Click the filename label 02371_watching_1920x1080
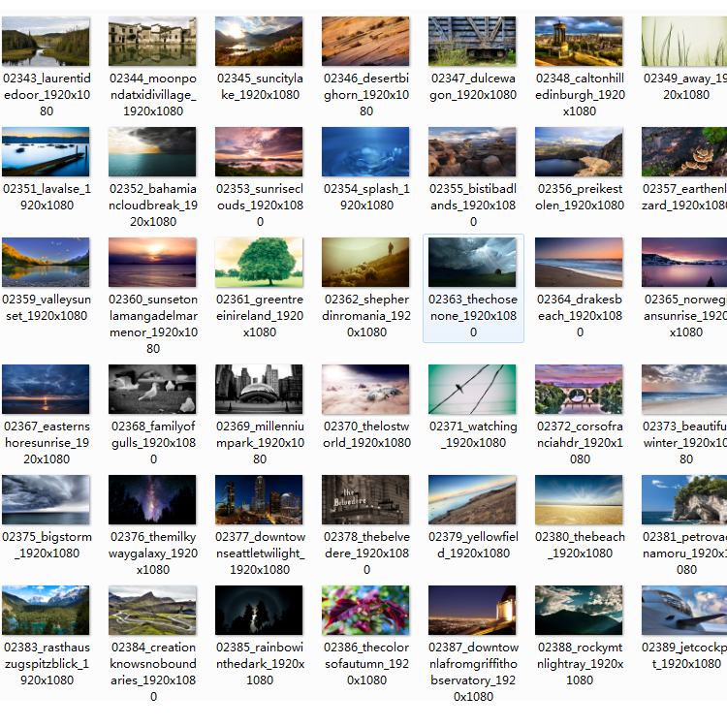Viewport: 727px width, 727px height. (x=473, y=434)
